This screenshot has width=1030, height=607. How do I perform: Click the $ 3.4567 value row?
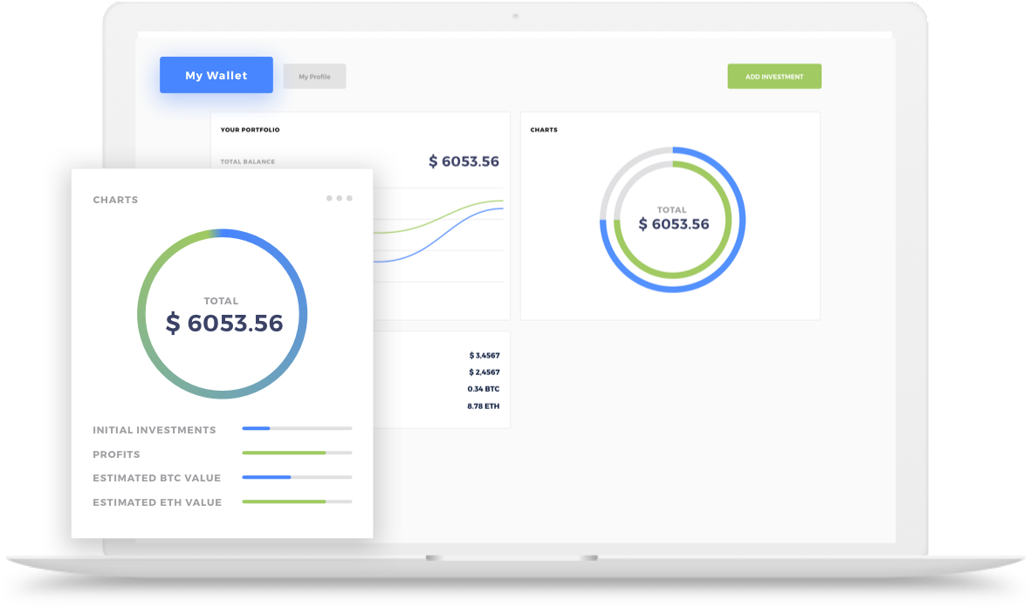click(484, 355)
